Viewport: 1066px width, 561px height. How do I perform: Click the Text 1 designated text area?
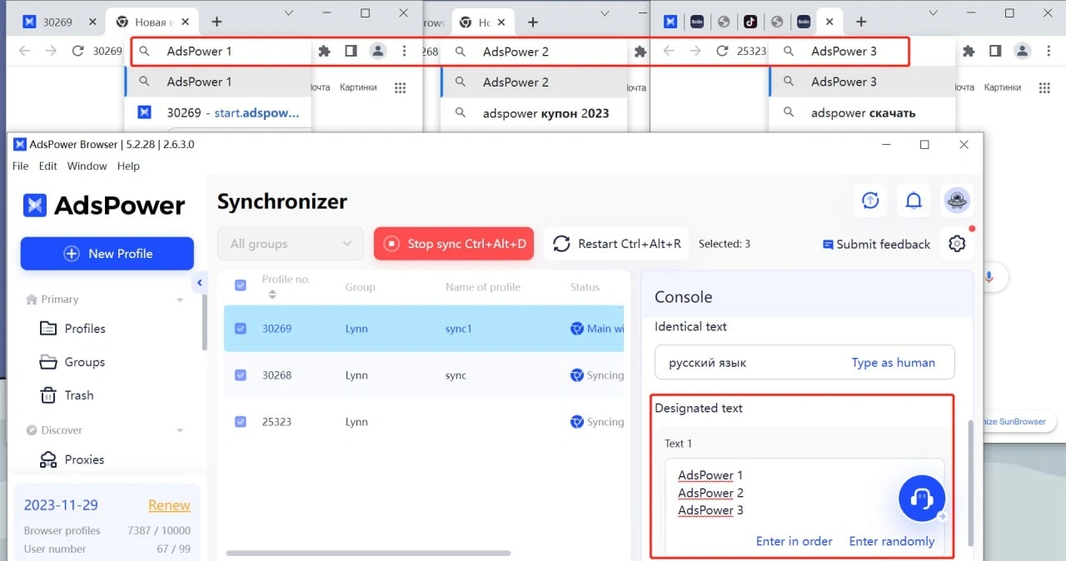804,508
